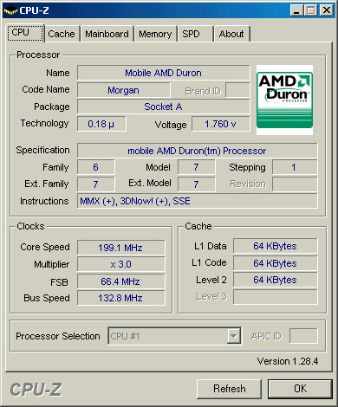Select the Voltage value 1.760 v
The image size is (338, 407).
pos(221,124)
